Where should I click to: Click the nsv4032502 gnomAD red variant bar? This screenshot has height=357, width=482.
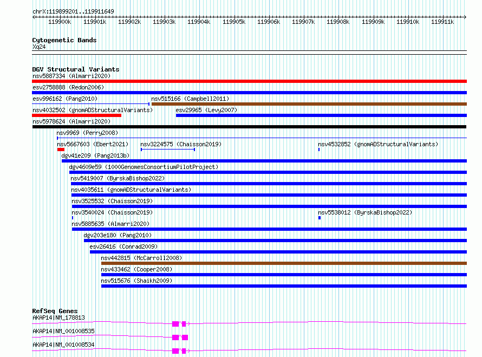click(x=76, y=115)
